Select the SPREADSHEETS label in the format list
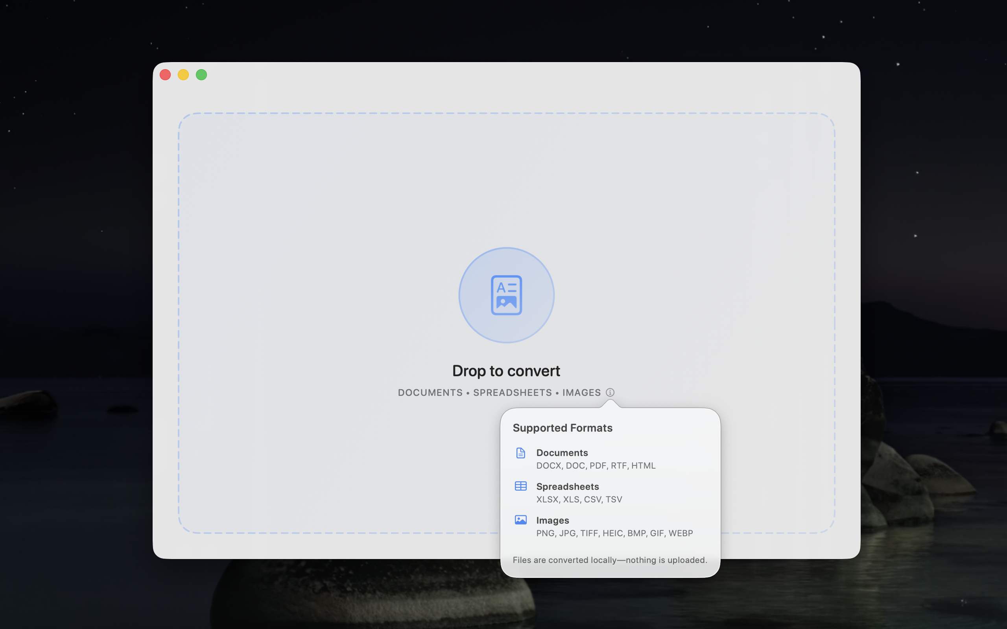This screenshot has height=629, width=1007. tap(513, 392)
